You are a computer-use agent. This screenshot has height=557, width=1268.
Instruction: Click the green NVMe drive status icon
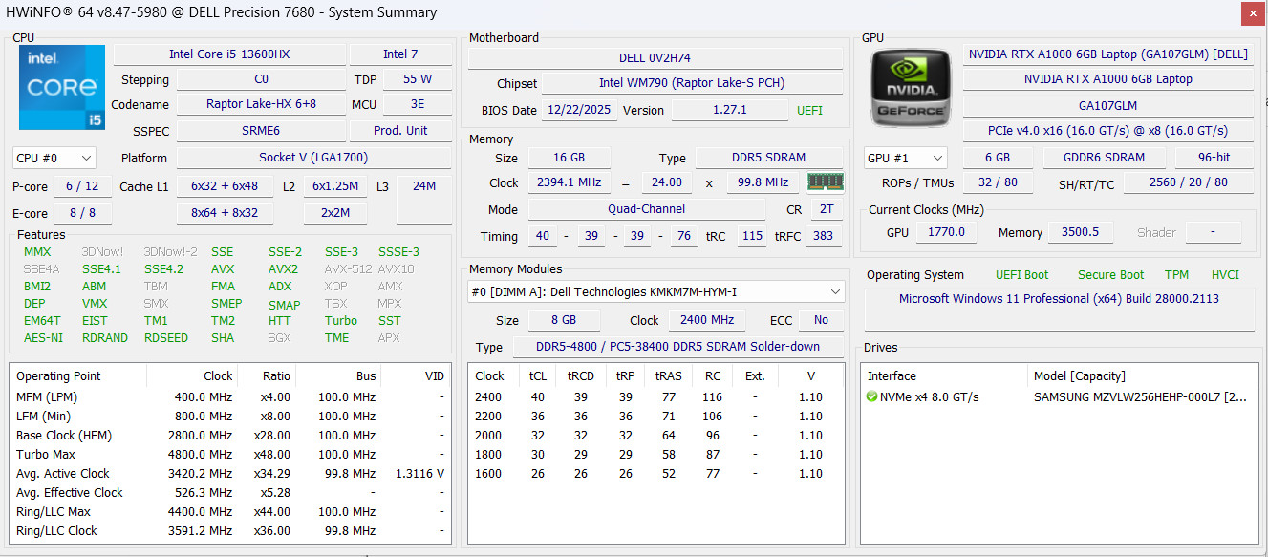pyautogui.click(x=871, y=396)
